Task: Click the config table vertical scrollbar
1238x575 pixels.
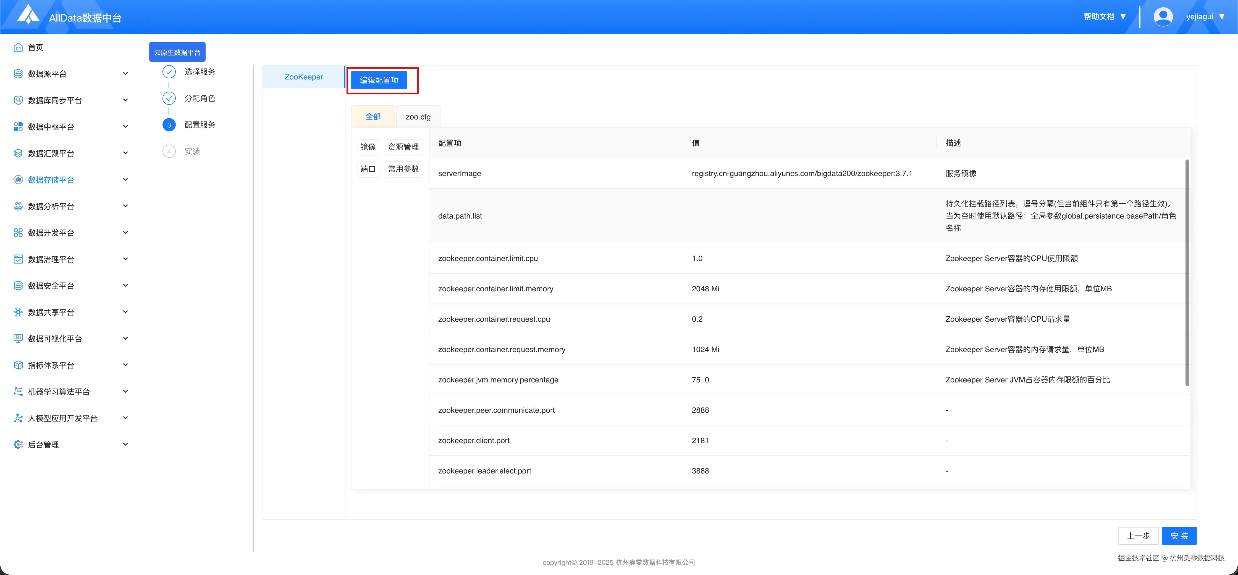Action: (1187, 272)
